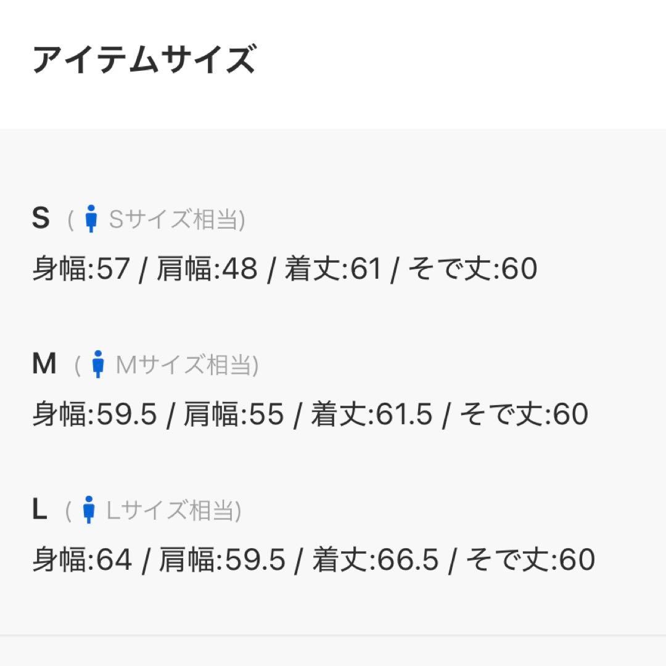Viewport: 666px width, 666px height.
Task: Click the Sサイズ相当 text
Action: (173, 220)
